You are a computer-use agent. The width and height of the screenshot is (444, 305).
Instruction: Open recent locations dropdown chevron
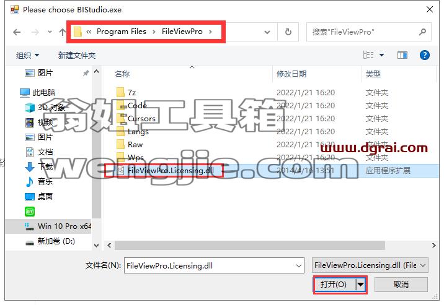(50, 32)
